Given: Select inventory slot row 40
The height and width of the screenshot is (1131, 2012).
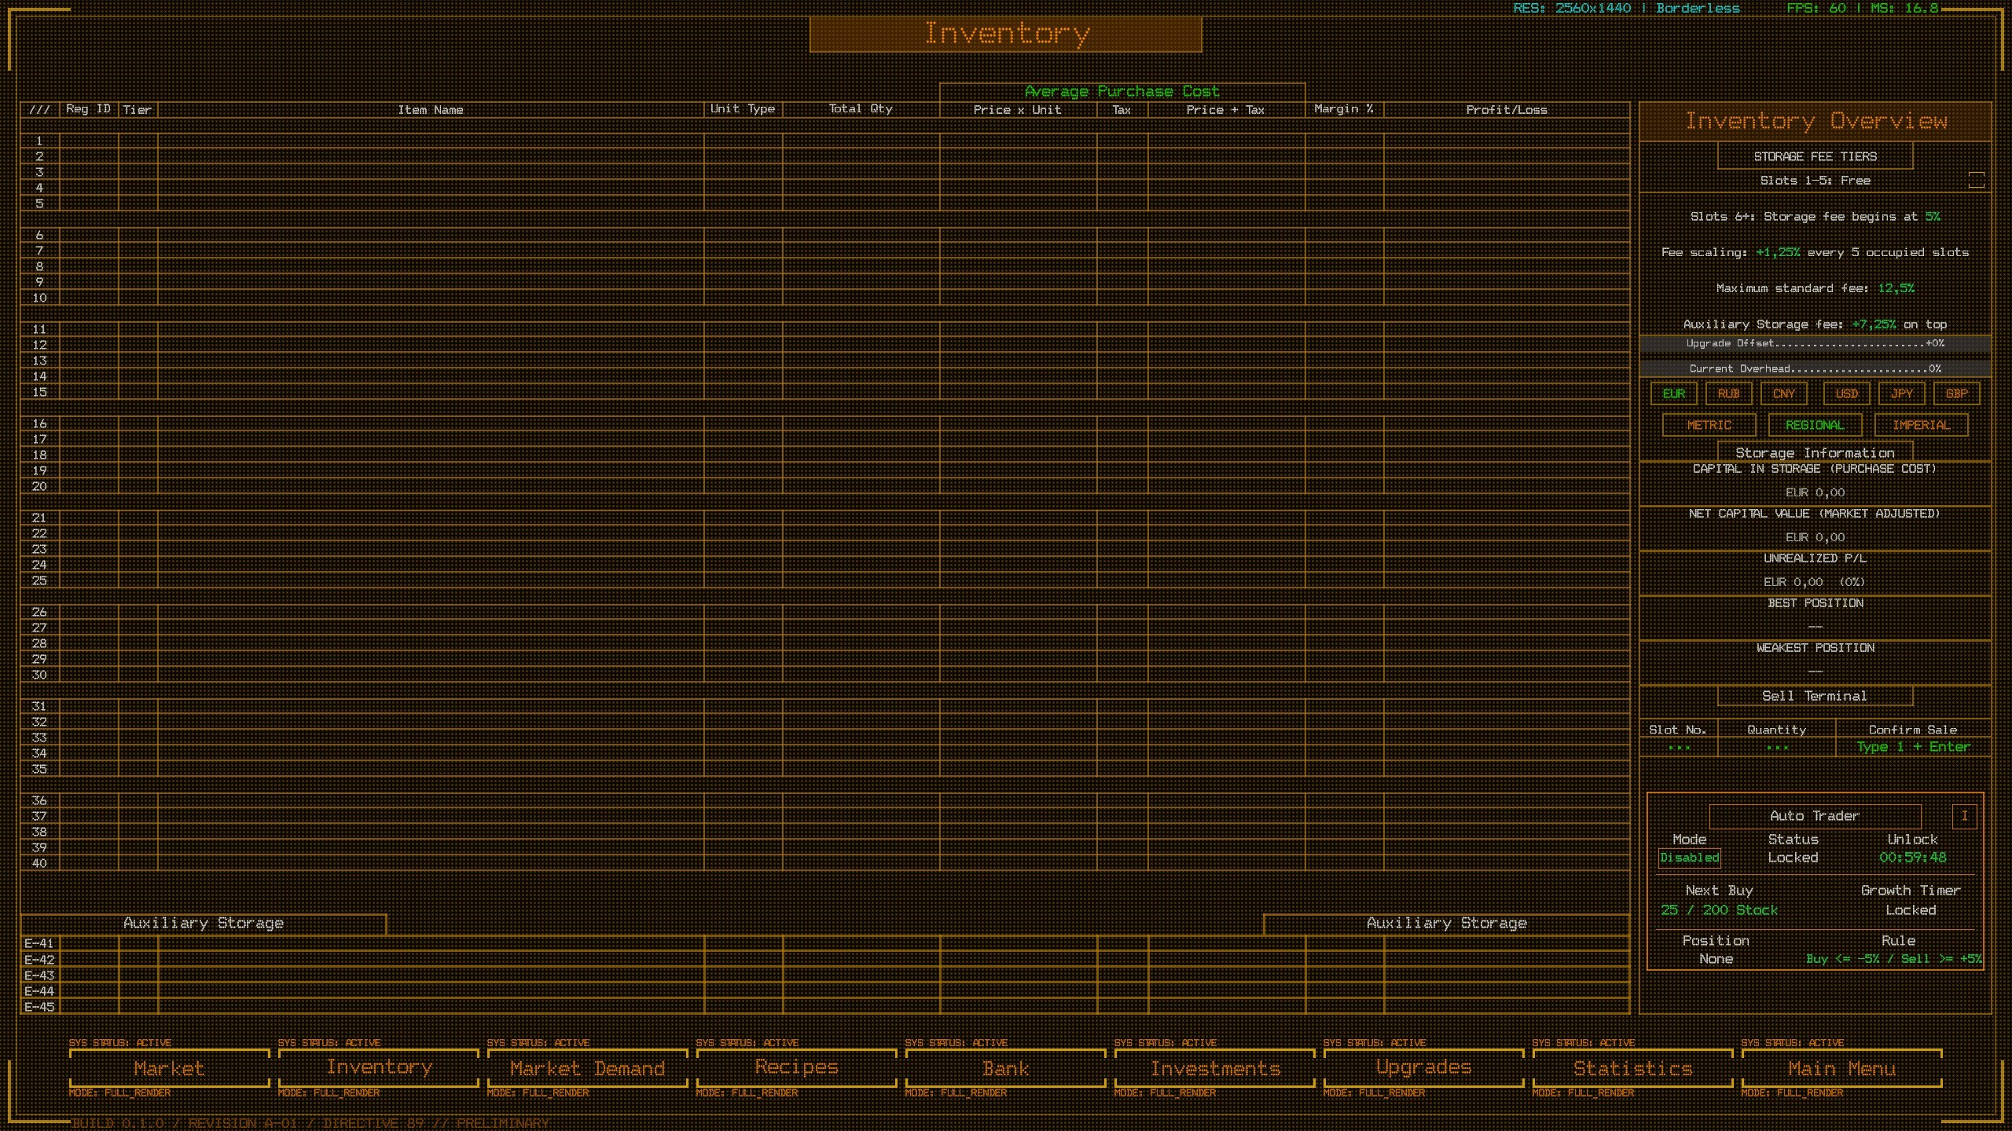Looking at the screenshot, I should click(x=824, y=863).
